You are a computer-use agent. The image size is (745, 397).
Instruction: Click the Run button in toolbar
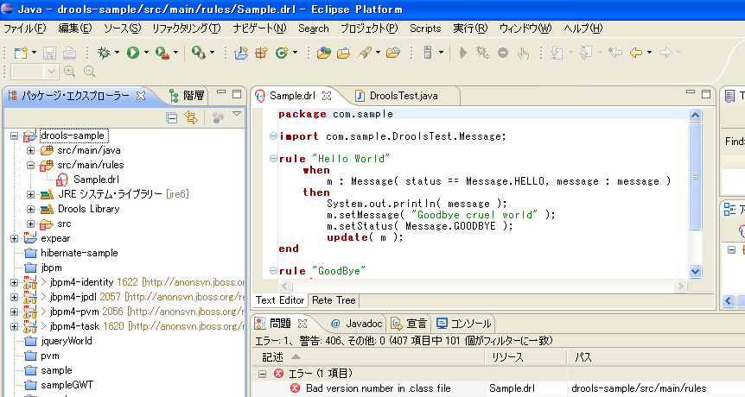click(133, 53)
